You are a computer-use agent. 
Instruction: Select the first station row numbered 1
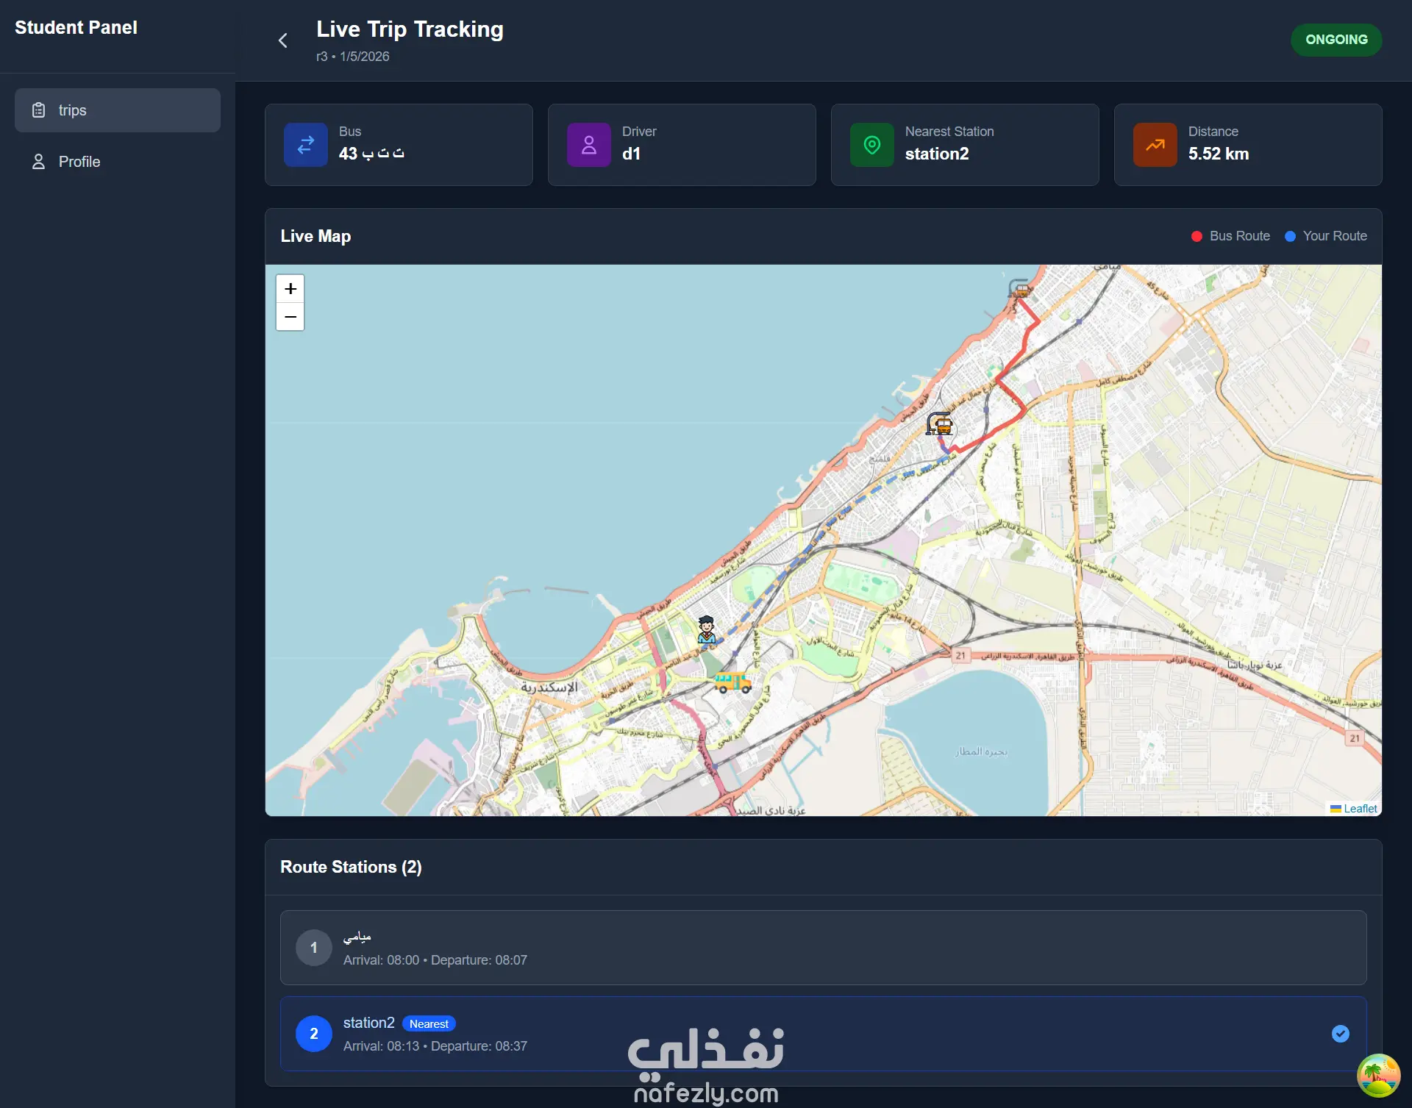pyautogui.click(x=823, y=948)
